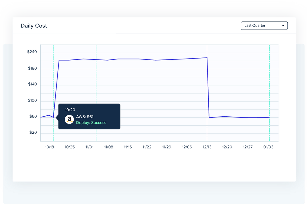Click the Deploy: Success link in tooltip

(91, 123)
